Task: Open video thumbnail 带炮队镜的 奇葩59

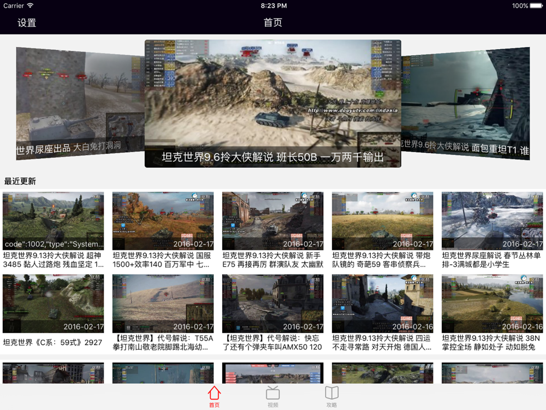Action: 383,221
